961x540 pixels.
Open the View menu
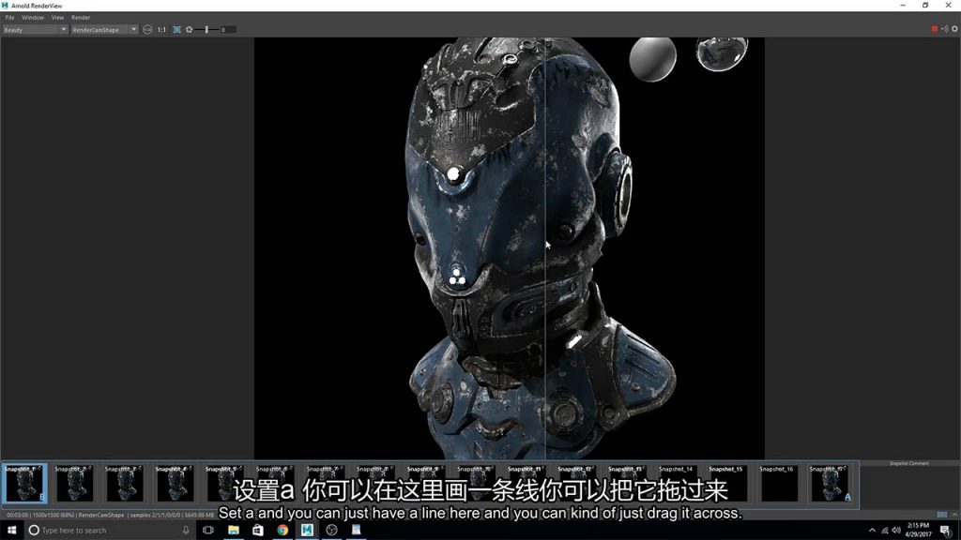click(57, 18)
